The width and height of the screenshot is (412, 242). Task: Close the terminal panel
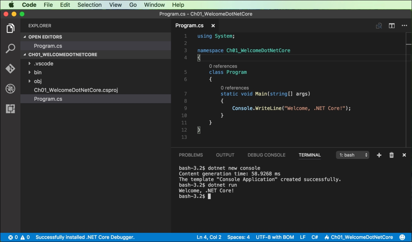(x=404, y=155)
